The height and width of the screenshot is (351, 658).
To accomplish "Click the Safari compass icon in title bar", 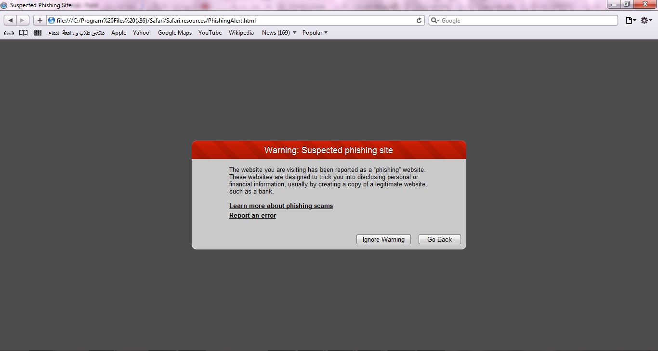I will [x=4, y=5].
